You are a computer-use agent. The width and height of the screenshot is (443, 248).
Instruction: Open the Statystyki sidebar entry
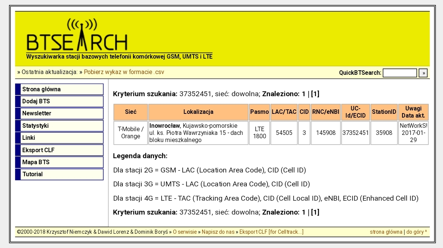click(x=59, y=126)
